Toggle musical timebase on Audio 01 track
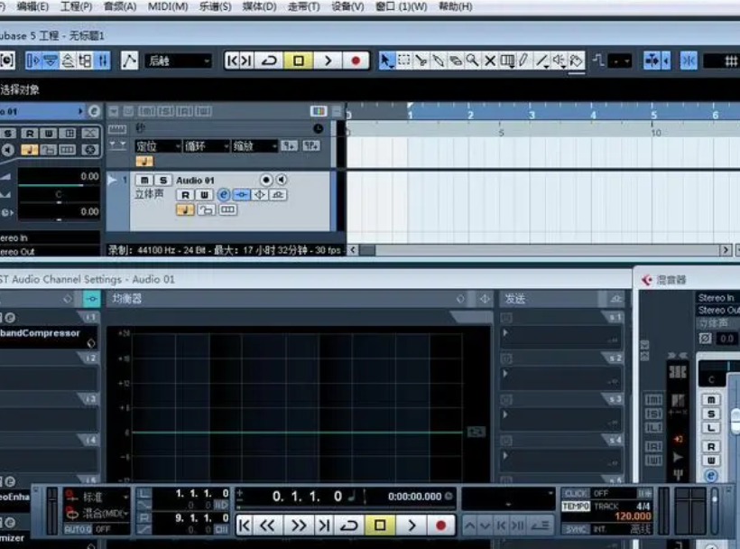This screenshot has height=549, width=740. tap(185, 209)
